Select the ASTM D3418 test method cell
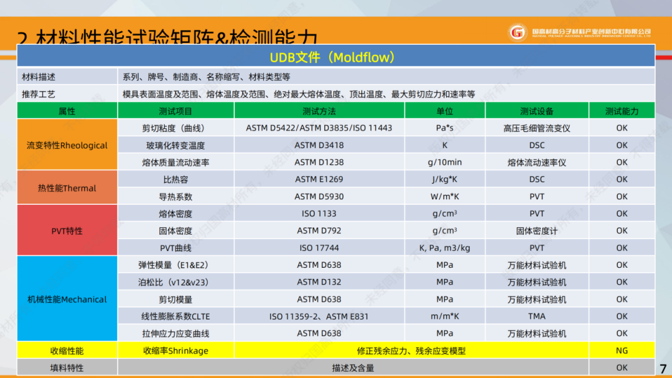 point(319,144)
